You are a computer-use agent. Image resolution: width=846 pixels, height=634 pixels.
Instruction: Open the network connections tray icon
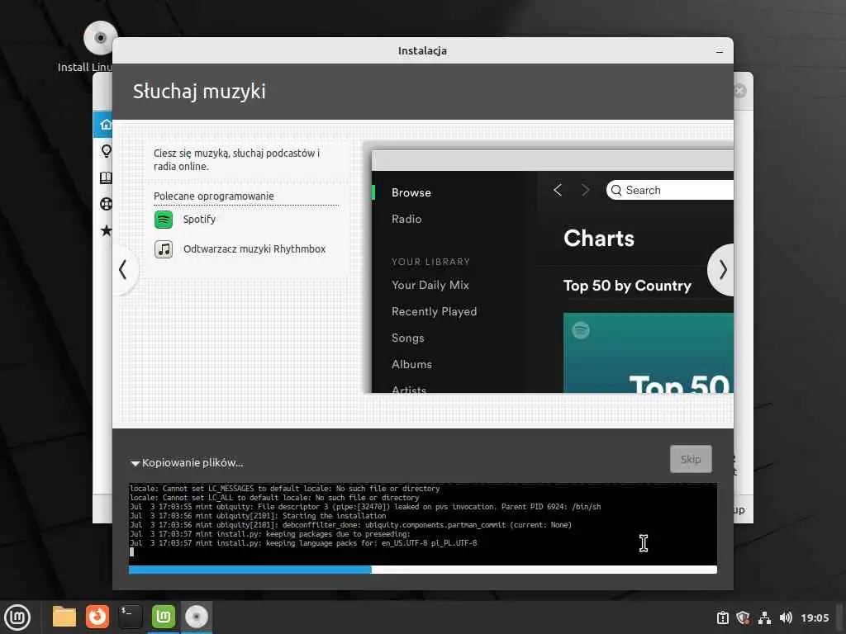click(x=764, y=617)
